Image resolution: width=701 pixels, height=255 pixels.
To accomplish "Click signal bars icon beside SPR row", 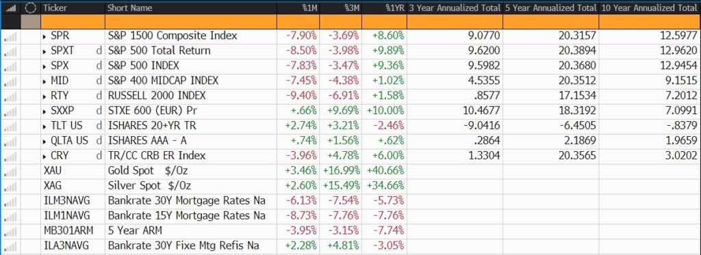I will [x=11, y=36].
